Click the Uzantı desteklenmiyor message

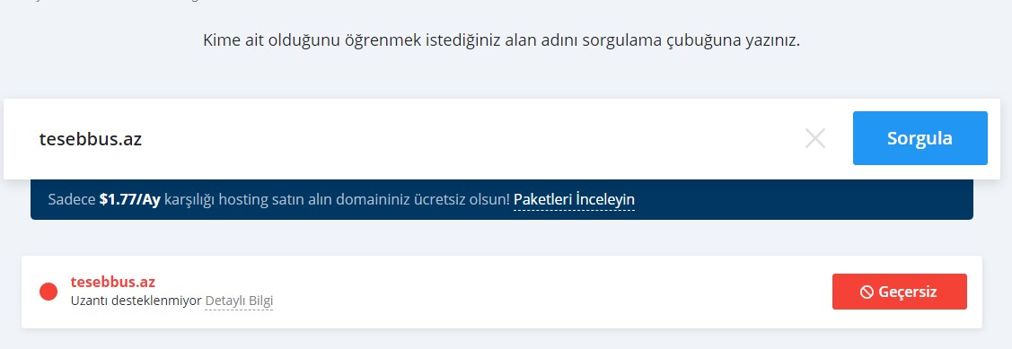coord(136,301)
